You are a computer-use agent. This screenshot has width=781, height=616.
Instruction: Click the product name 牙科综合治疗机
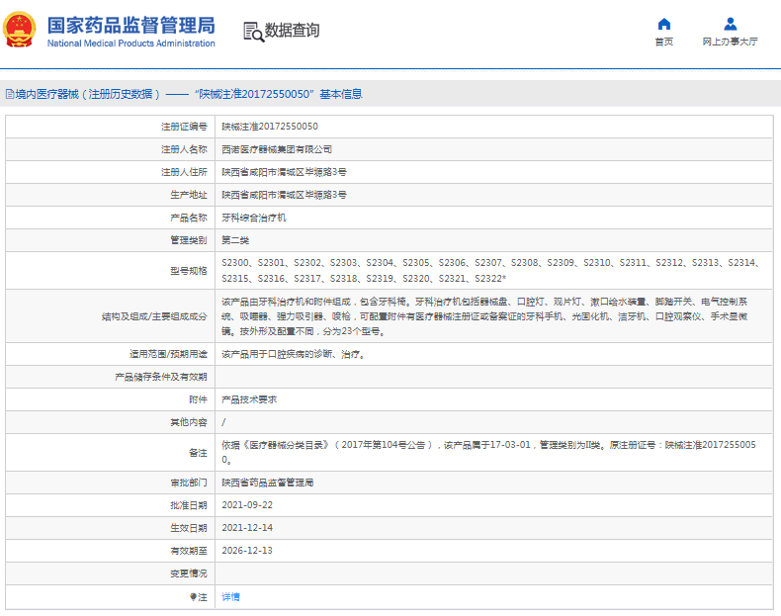(254, 218)
